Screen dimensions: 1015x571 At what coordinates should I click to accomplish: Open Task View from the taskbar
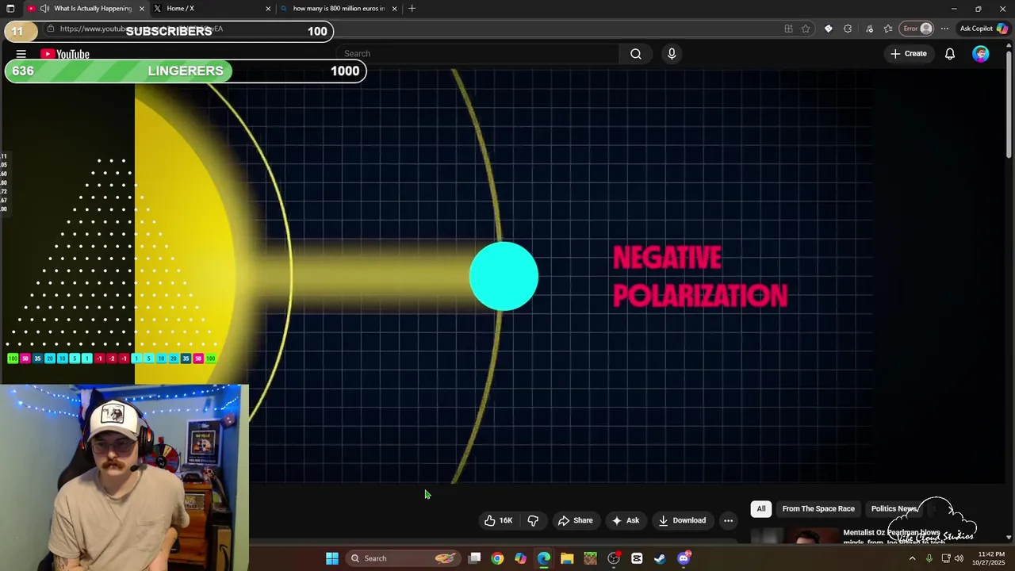[x=474, y=558]
